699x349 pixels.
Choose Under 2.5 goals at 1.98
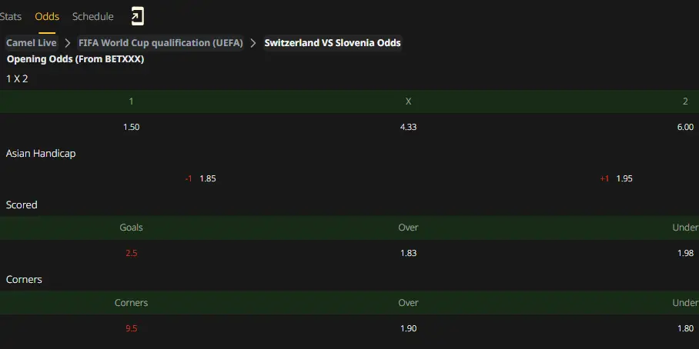[685, 253]
